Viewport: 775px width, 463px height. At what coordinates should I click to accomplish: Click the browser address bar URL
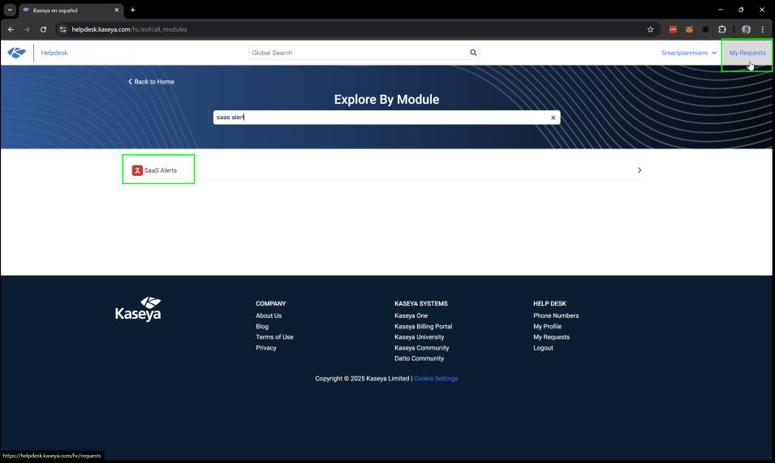click(x=129, y=30)
